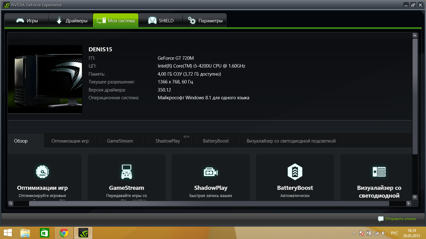
Task: Switch to the Драйверы tab
Action: point(71,21)
